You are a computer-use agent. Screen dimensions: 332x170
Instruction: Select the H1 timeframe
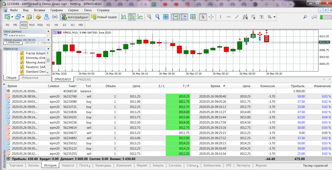(48, 25)
